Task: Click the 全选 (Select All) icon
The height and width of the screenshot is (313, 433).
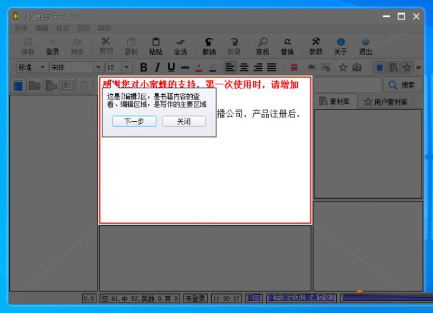Action: coord(180,47)
